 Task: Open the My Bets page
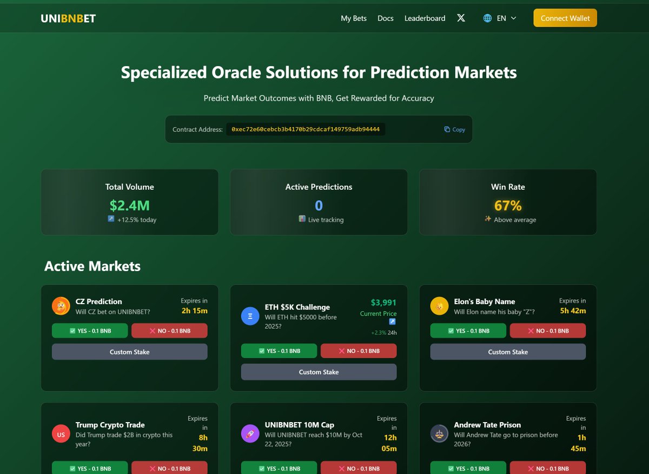[354, 18]
